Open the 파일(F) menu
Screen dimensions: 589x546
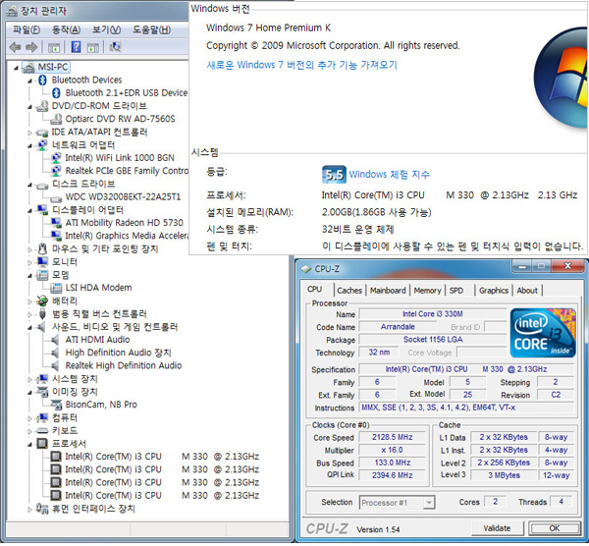tap(27, 29)
